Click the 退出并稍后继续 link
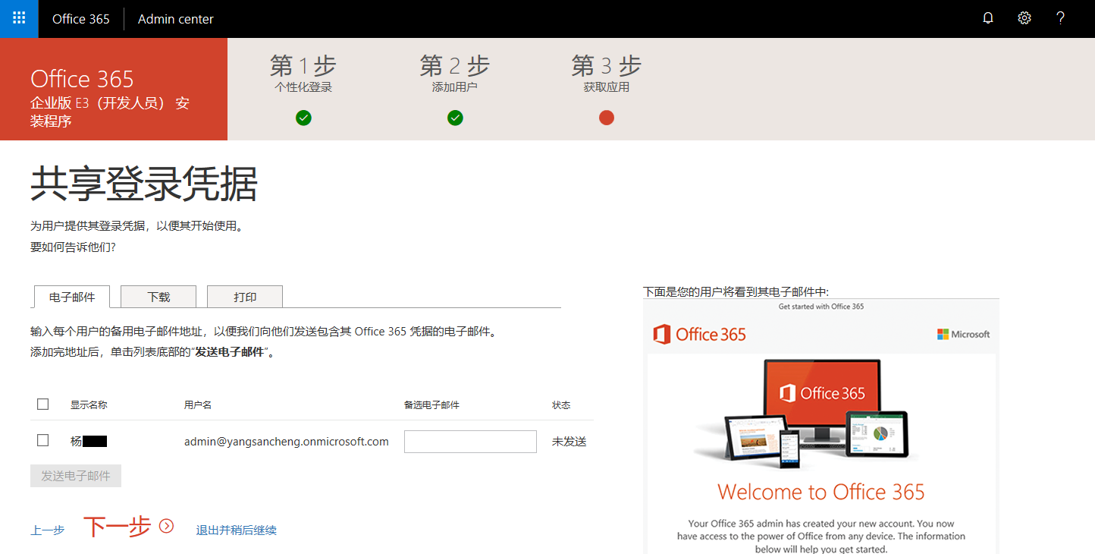 pos(237,530)
